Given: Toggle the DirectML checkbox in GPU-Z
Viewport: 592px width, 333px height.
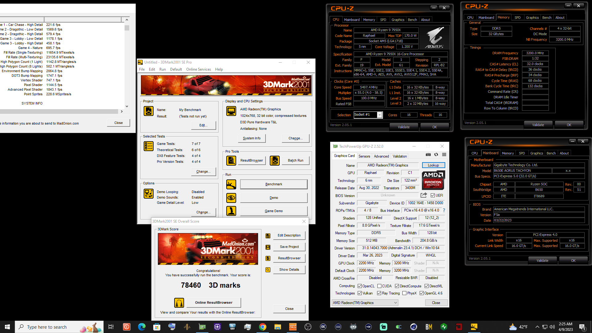Looking at the screenshot, I should pos(426,286).
